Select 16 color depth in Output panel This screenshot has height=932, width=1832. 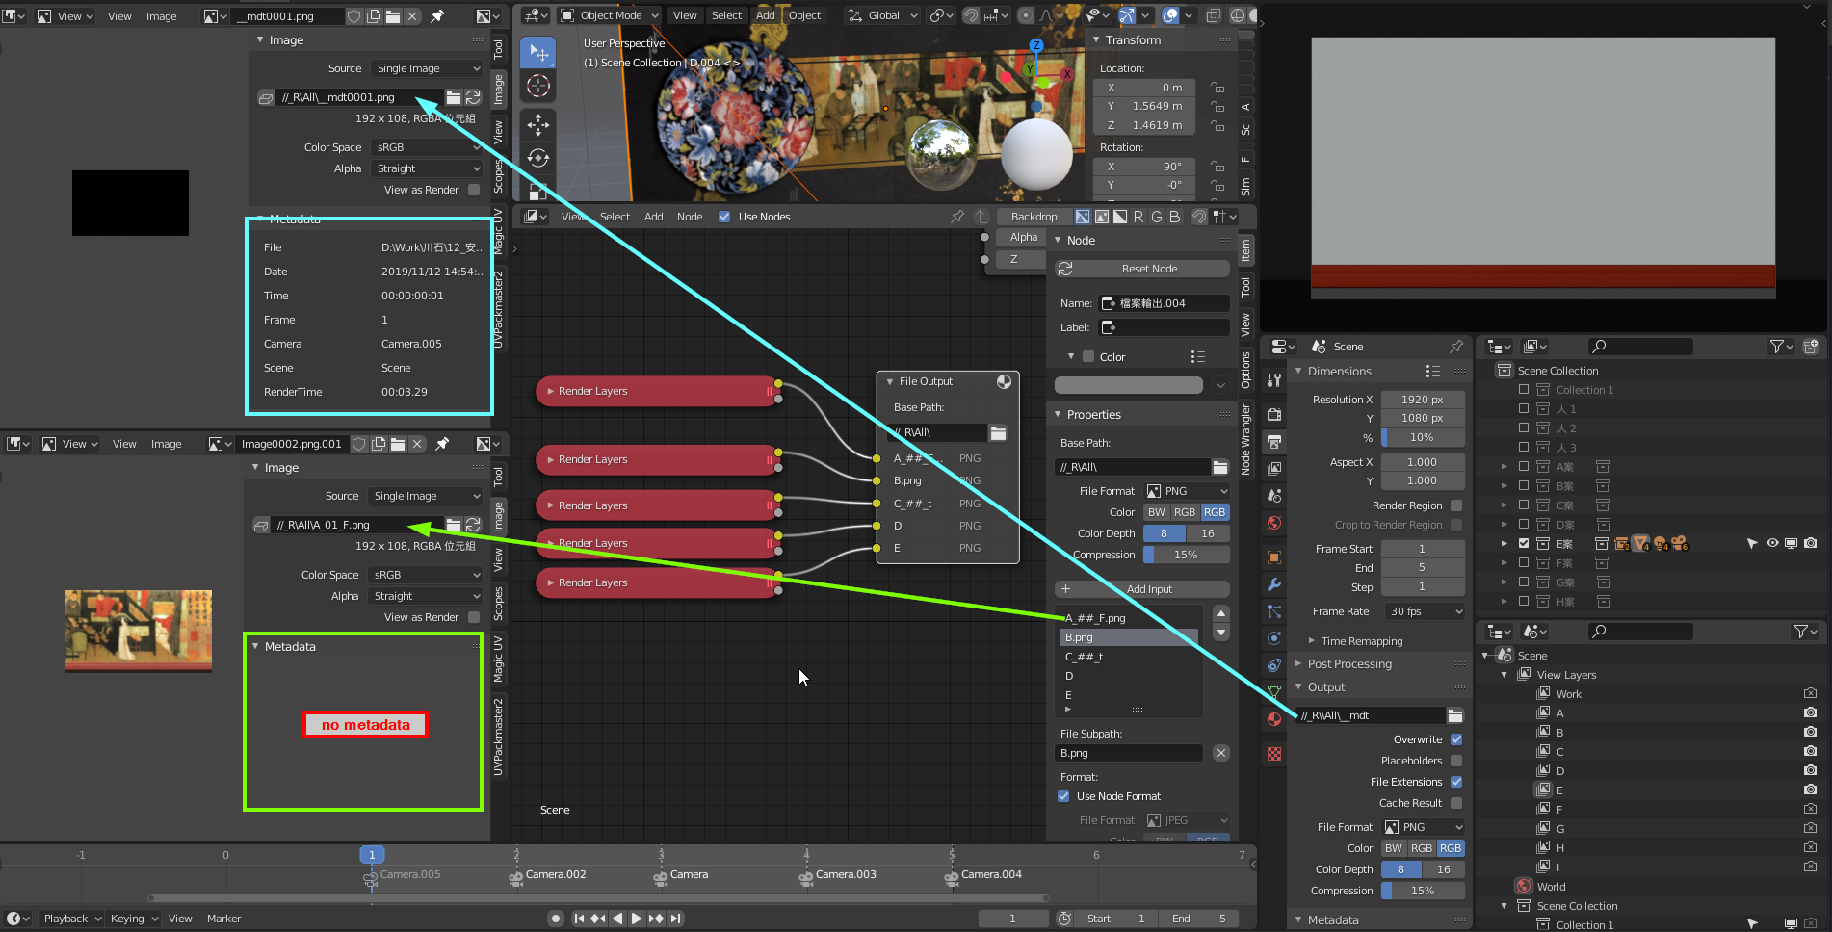(x=1443, y=869)
